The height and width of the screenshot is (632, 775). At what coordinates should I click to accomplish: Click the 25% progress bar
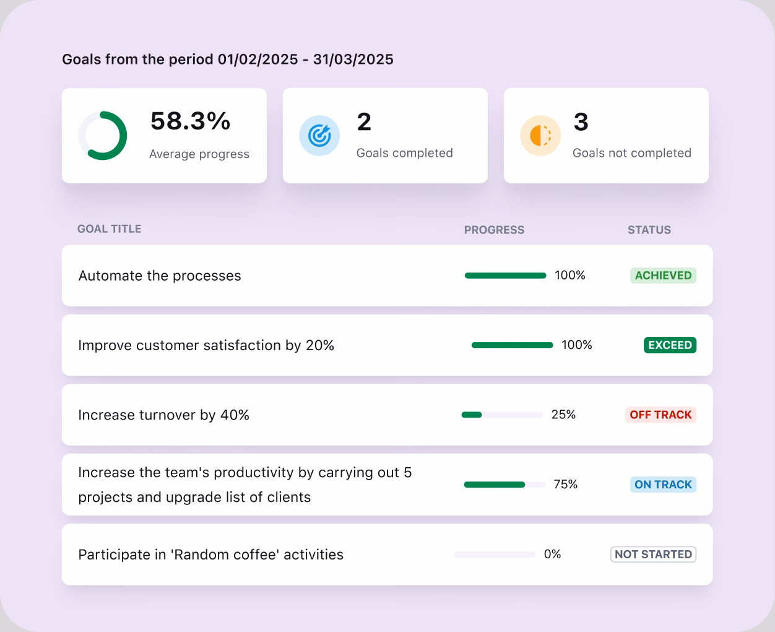tap(502, 415)
